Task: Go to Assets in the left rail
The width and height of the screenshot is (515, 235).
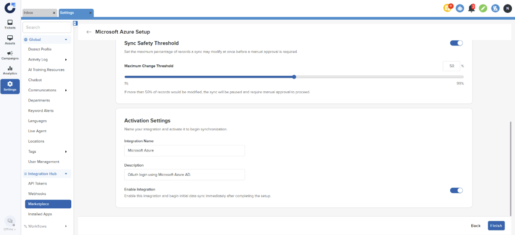Action: tap(10, 40)
